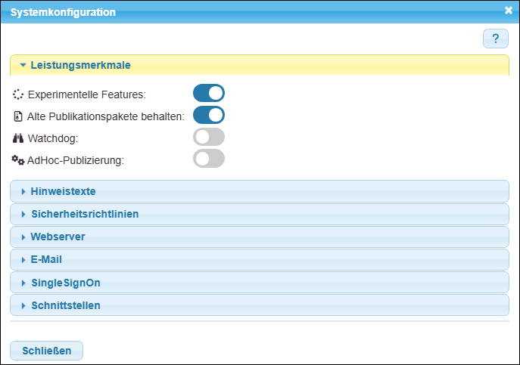Click the AdHoc-Publizierung gears icon
This screenshot has height=365, width=520.
pos(18,160)
